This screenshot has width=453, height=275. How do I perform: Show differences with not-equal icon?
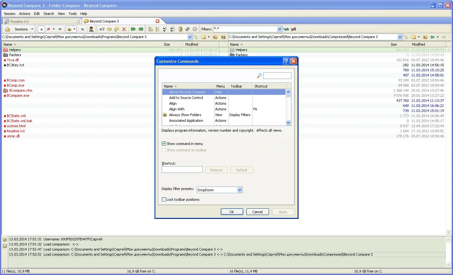49,29
